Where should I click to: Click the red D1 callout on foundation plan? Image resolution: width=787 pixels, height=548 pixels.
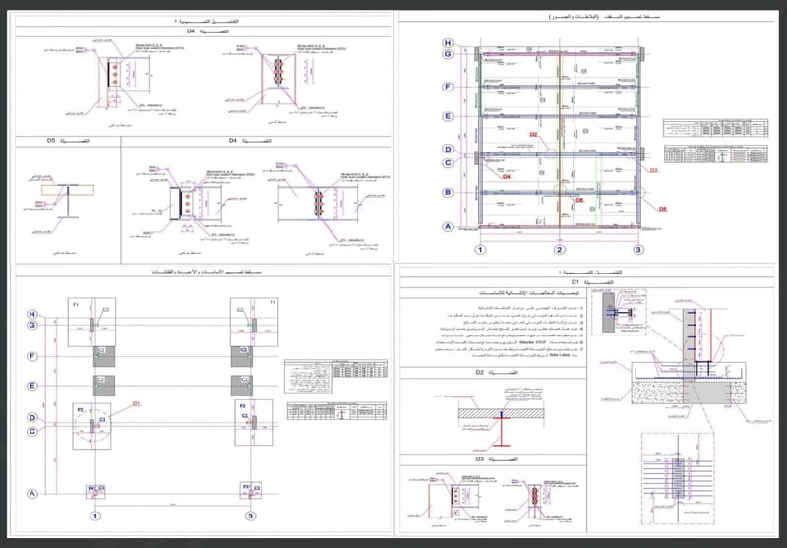(137, 403)
